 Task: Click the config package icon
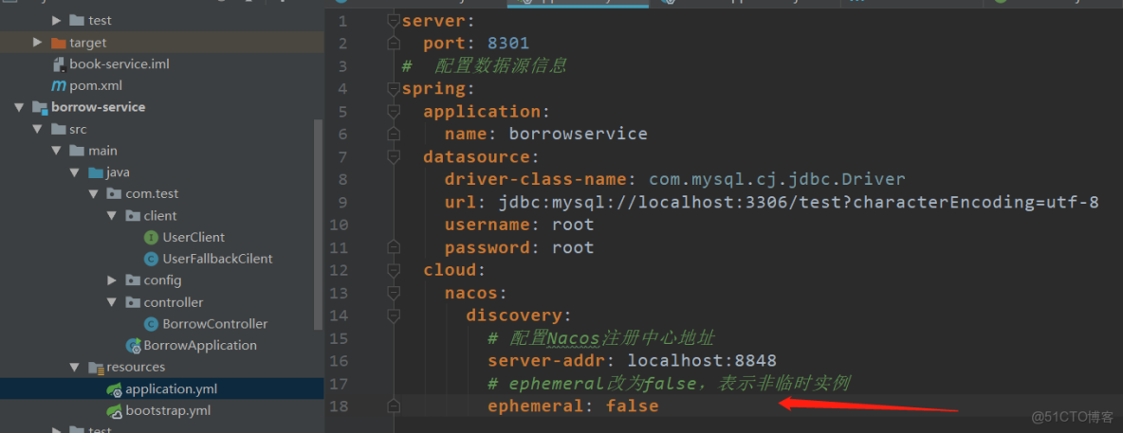coord(133,280)
